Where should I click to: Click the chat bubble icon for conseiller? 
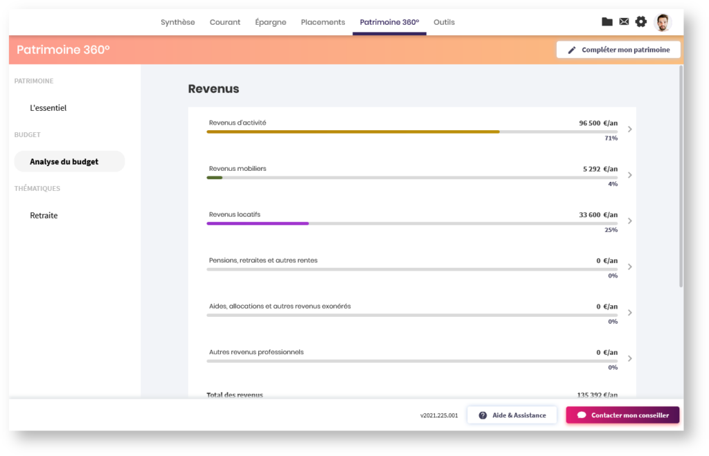click(x=582, y=415)
